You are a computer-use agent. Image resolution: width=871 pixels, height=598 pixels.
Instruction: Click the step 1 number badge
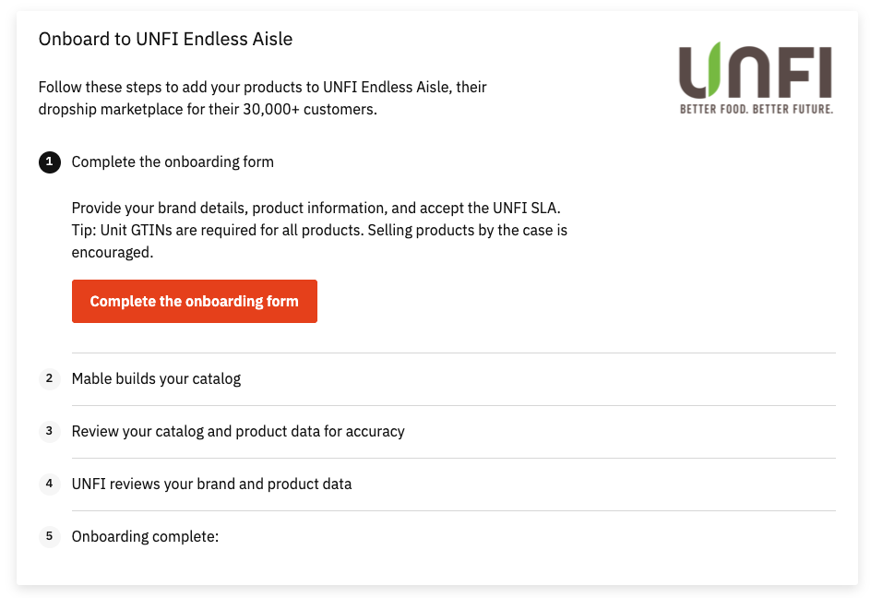point(50,162)
